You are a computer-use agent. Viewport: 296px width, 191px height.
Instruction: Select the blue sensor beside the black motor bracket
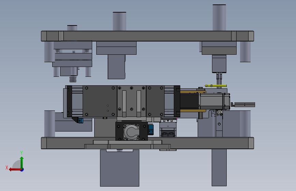click(151, 129)
